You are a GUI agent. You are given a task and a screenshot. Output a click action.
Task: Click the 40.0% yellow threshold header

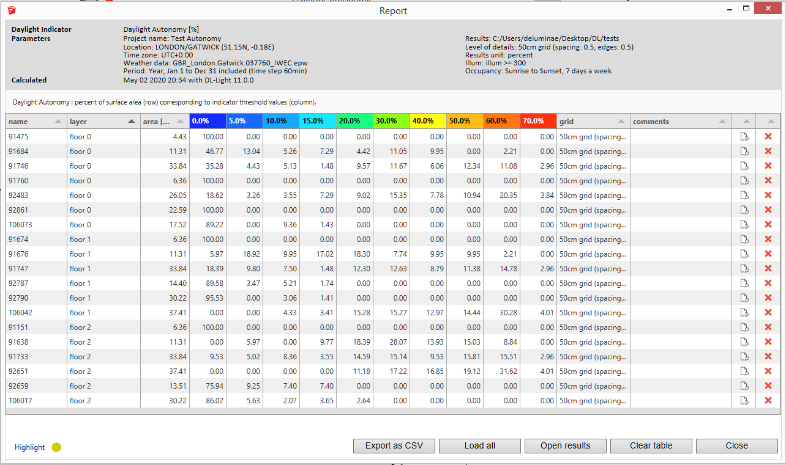click(x=429, y=121)
